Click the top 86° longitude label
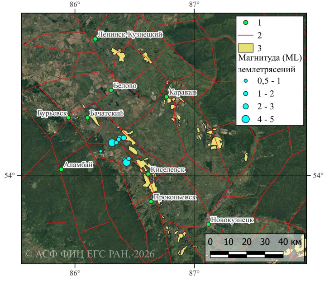This screenshot has width=329, height=281. [x=75, y=4]
